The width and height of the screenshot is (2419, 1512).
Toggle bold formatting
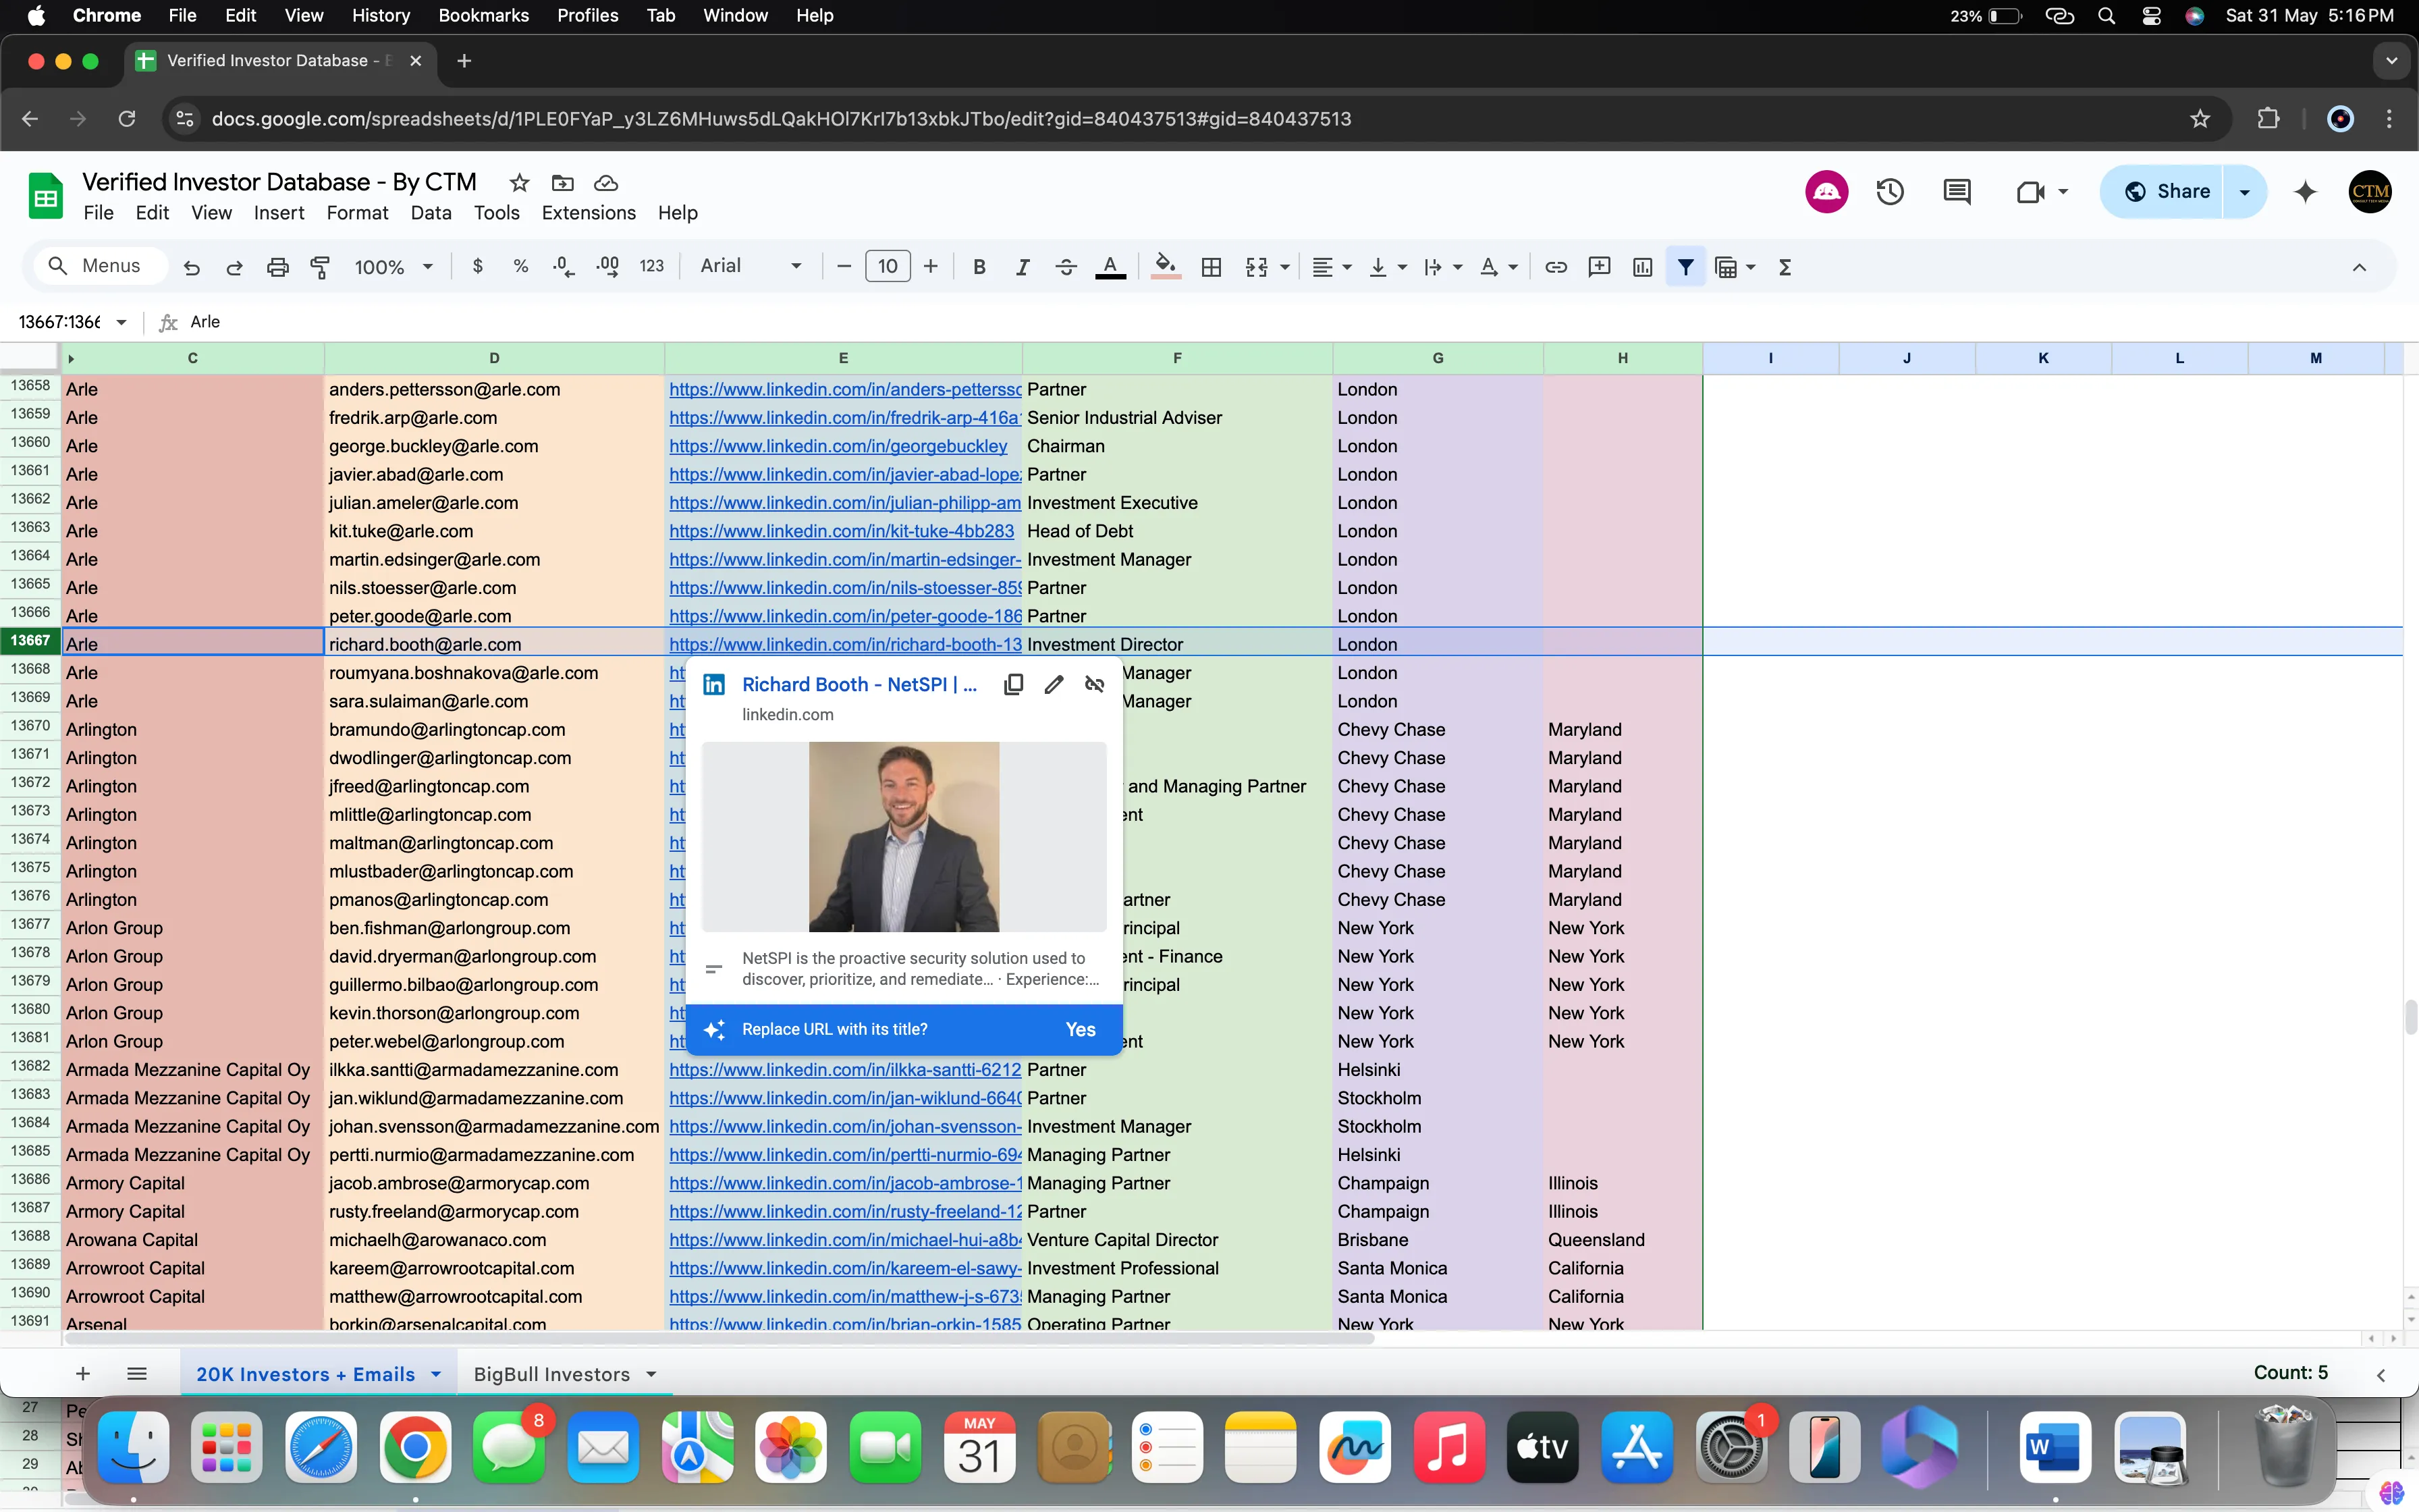[x=979, y=267]
